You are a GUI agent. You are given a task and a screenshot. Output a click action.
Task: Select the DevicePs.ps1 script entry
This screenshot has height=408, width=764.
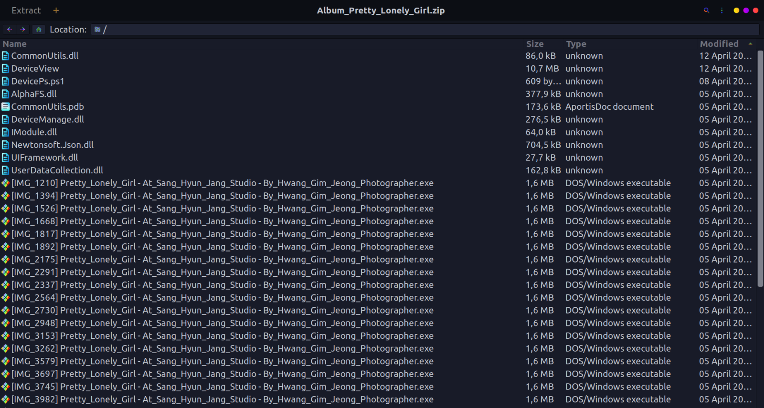pyautogui.click(x=38, y=82)
